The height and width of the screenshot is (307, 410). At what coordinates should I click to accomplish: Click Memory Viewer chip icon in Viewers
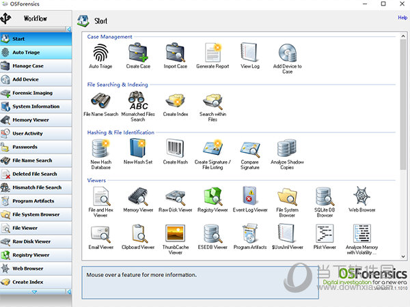point(138,196)
